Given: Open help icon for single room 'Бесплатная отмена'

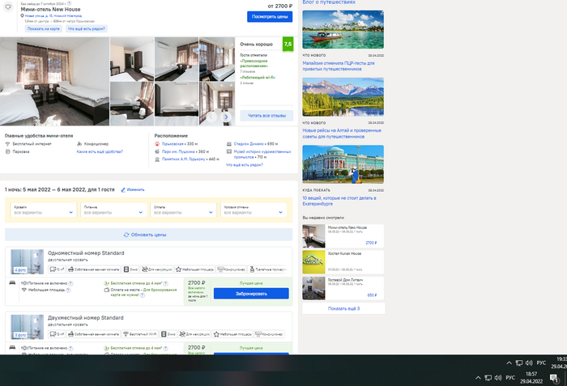Looking at the screenshot, I should point(165,283).
